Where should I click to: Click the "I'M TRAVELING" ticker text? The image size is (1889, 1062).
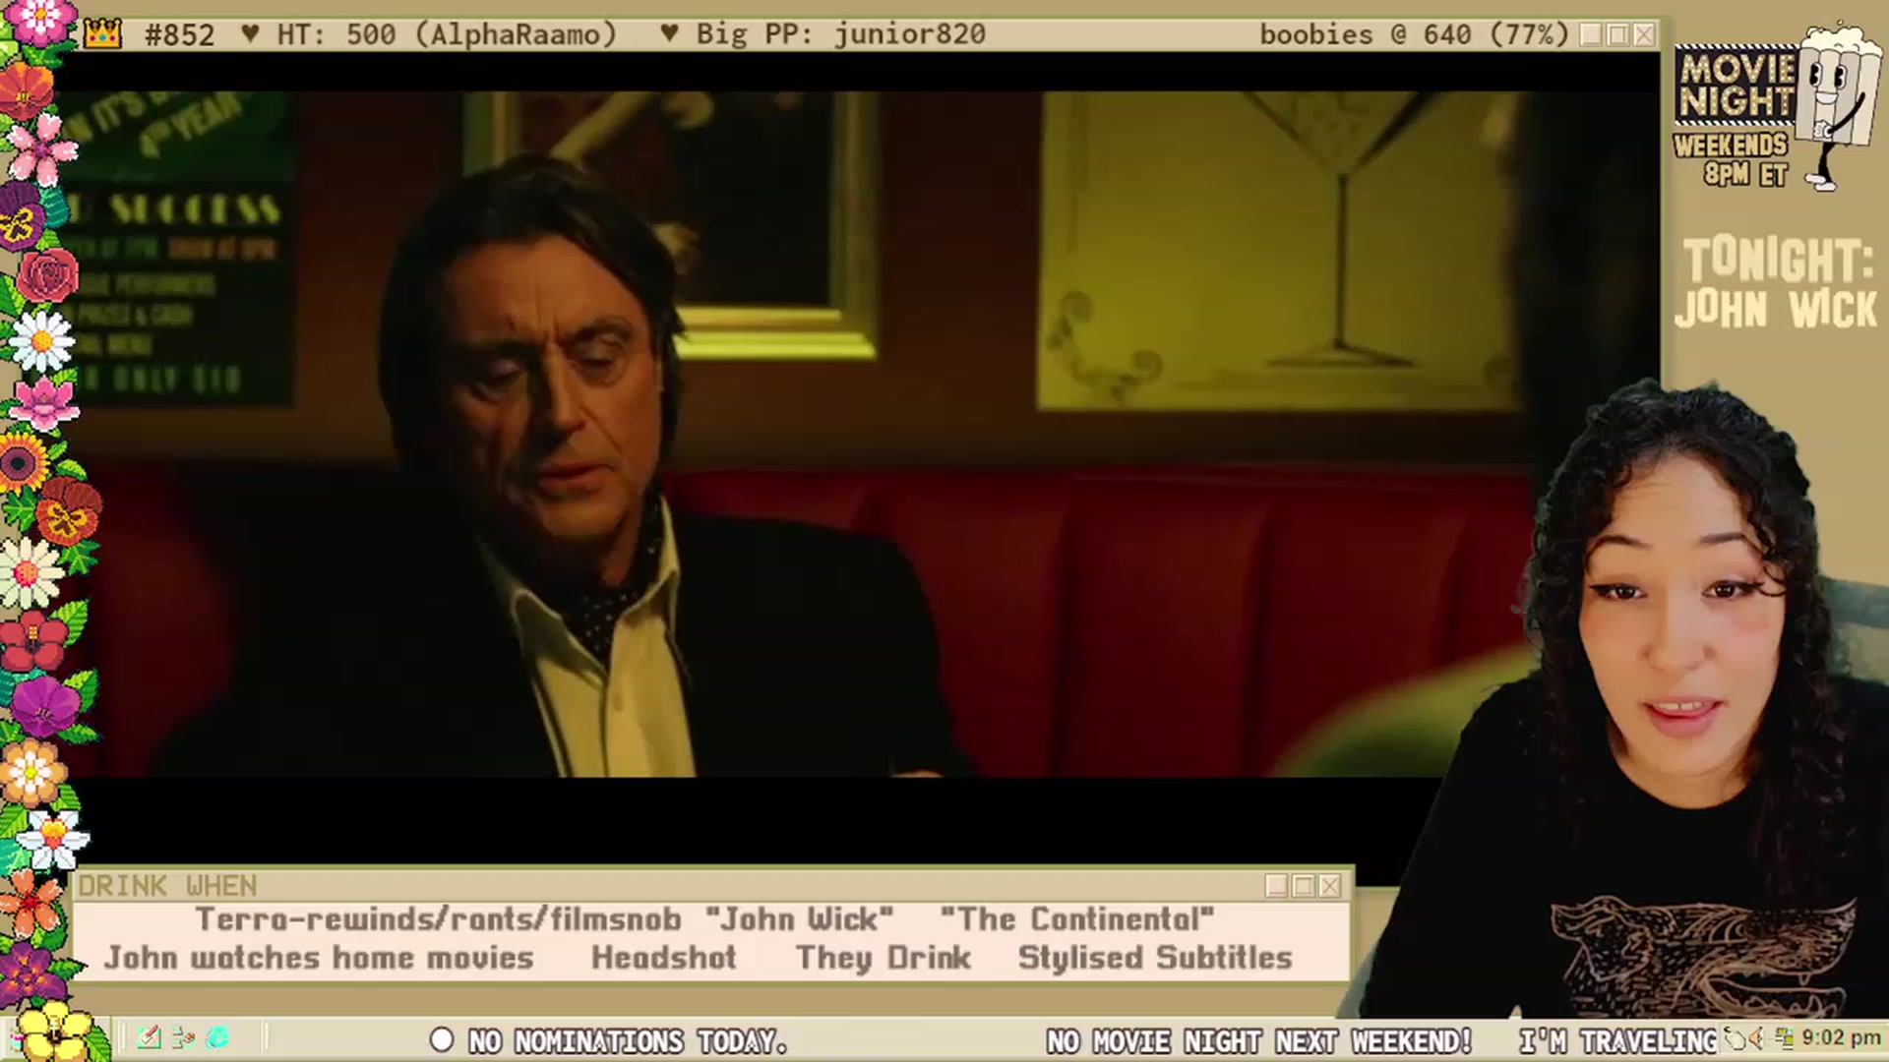coord(1617,1040)
